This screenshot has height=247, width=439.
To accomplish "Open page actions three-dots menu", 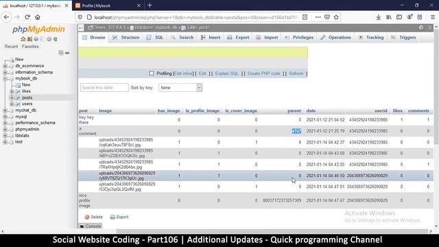I will point(318,17).
